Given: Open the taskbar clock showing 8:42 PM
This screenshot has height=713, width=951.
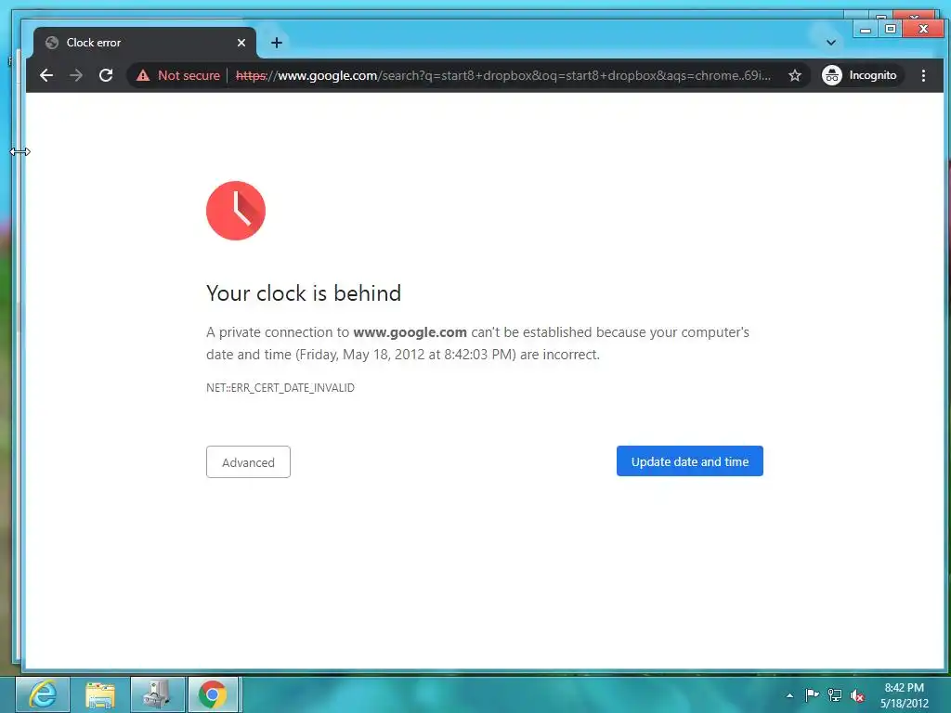Looking at the screenshot, I should click(x=905, y=695).
